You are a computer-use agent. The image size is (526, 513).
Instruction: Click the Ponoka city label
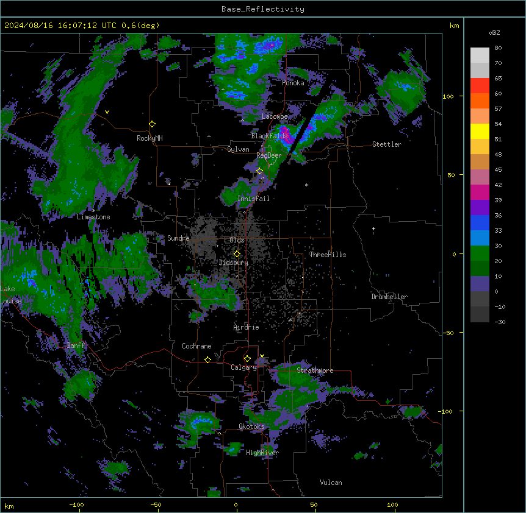293,83
